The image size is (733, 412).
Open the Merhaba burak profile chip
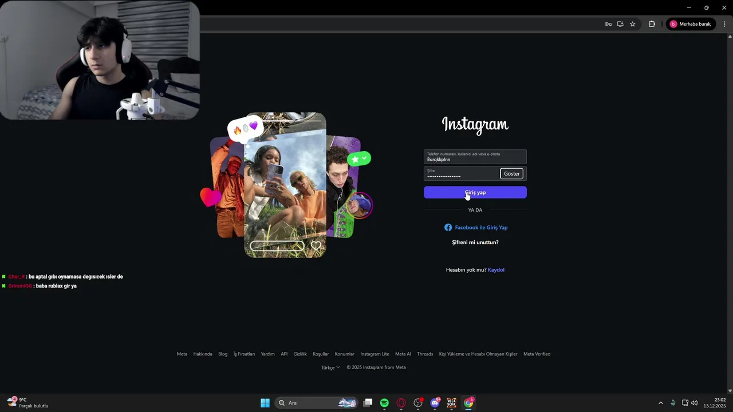691,24
